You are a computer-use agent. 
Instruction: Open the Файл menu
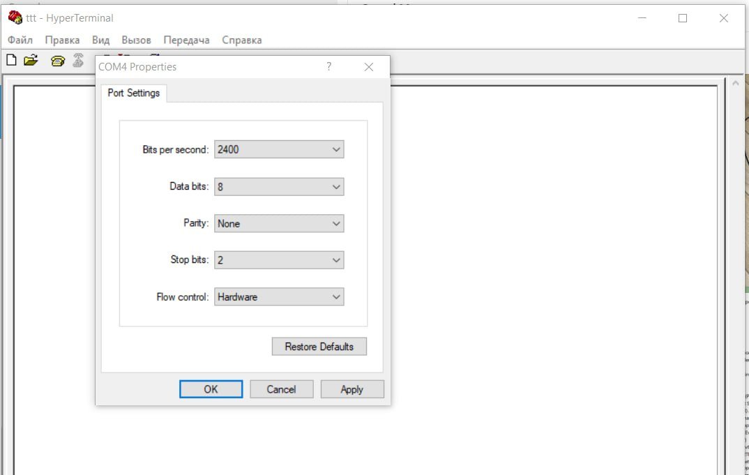(x=20, y=40)
